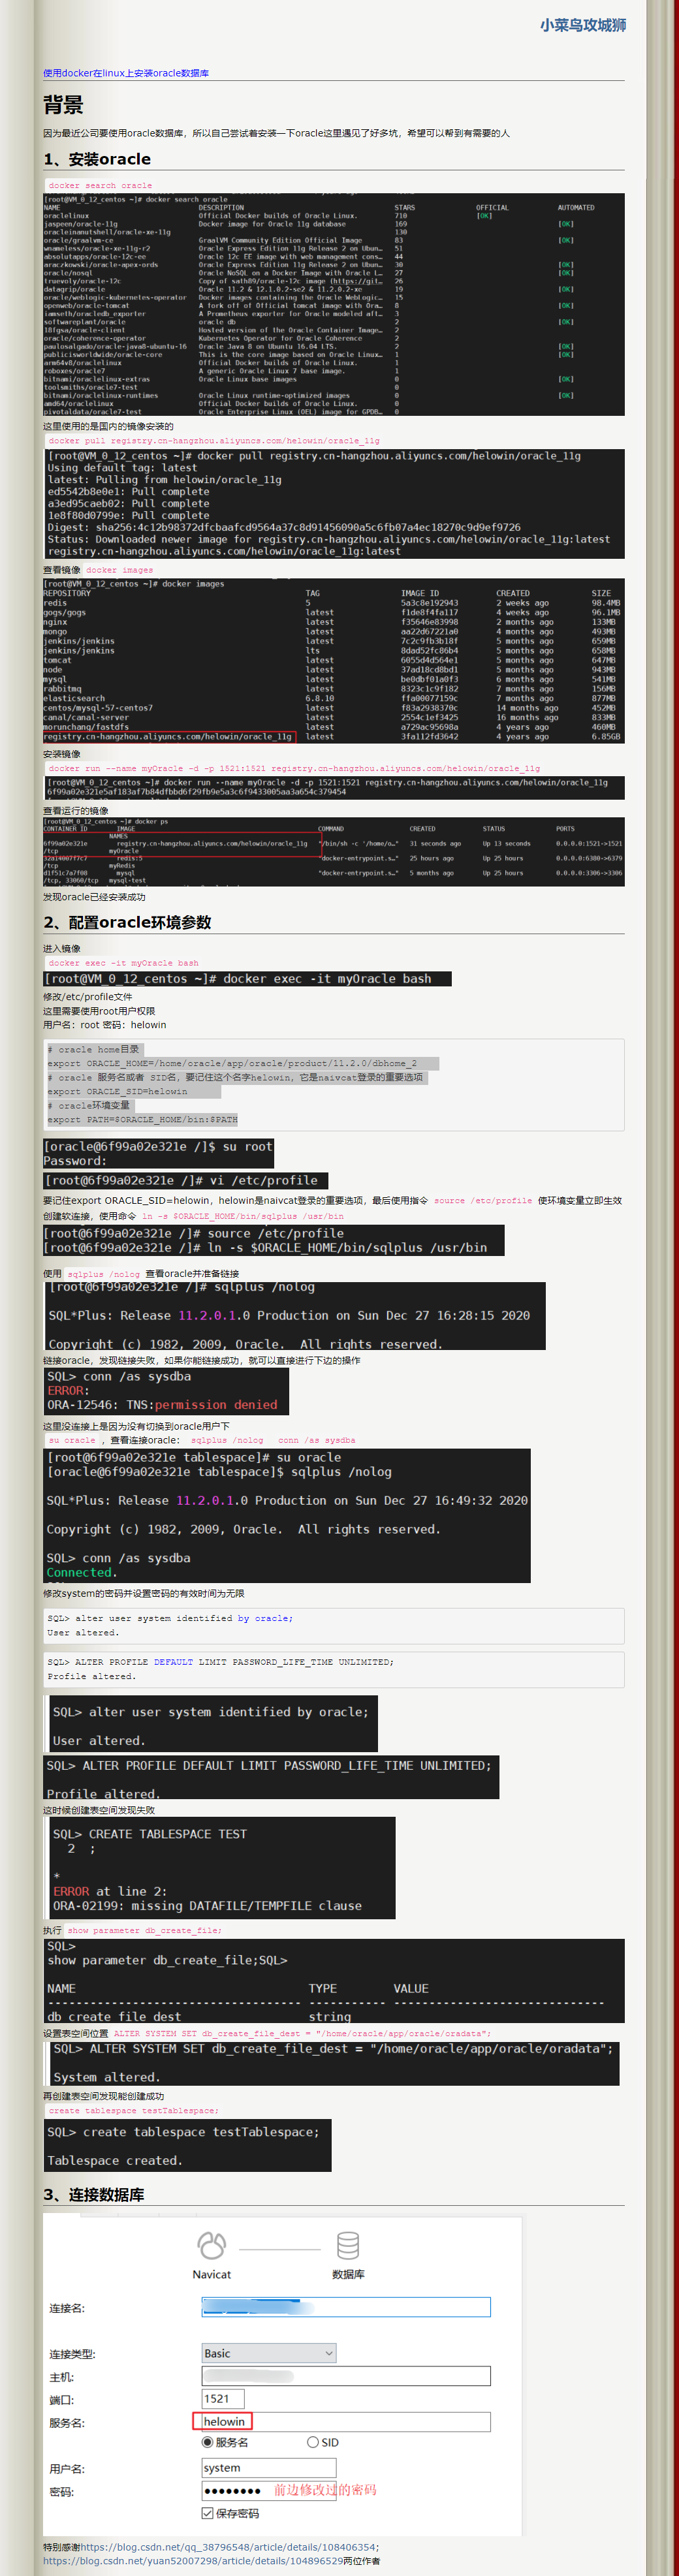Click the 密码 password field
Screen dimensions: 679x2576
269,2491
